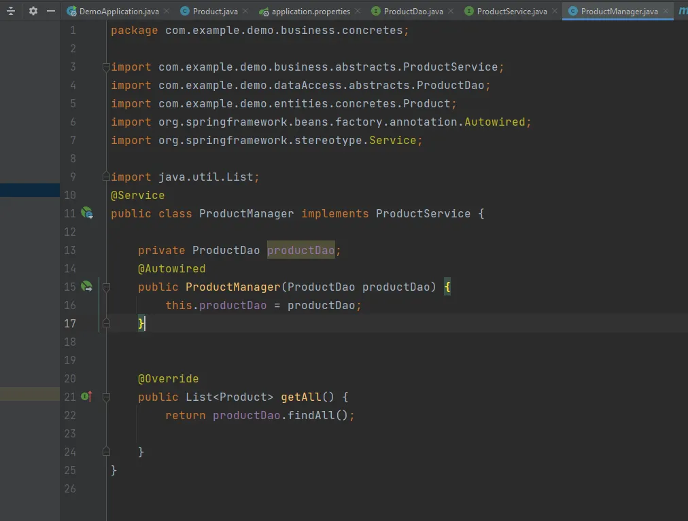Image resolution: width=688 pixels, height=521 pixels.
Task: Click the getAll method name
Action: click(301, 397)
